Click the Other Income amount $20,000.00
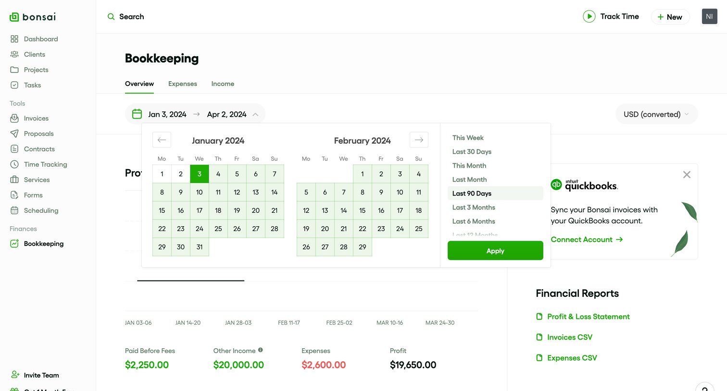The width and height of the screenshot is (727, 391). tap(238, 365)
